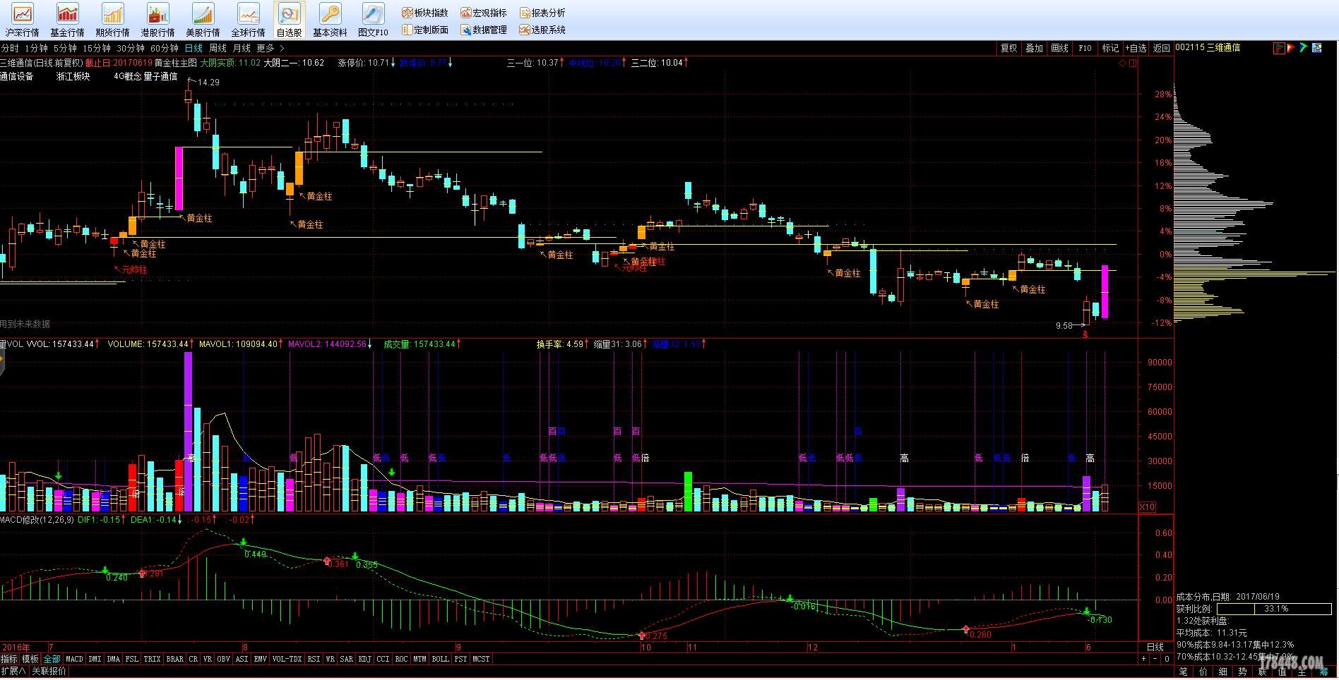Click 日线 period label near time axis
Screen dimensions: 1339x680
tap(1155, 647)
